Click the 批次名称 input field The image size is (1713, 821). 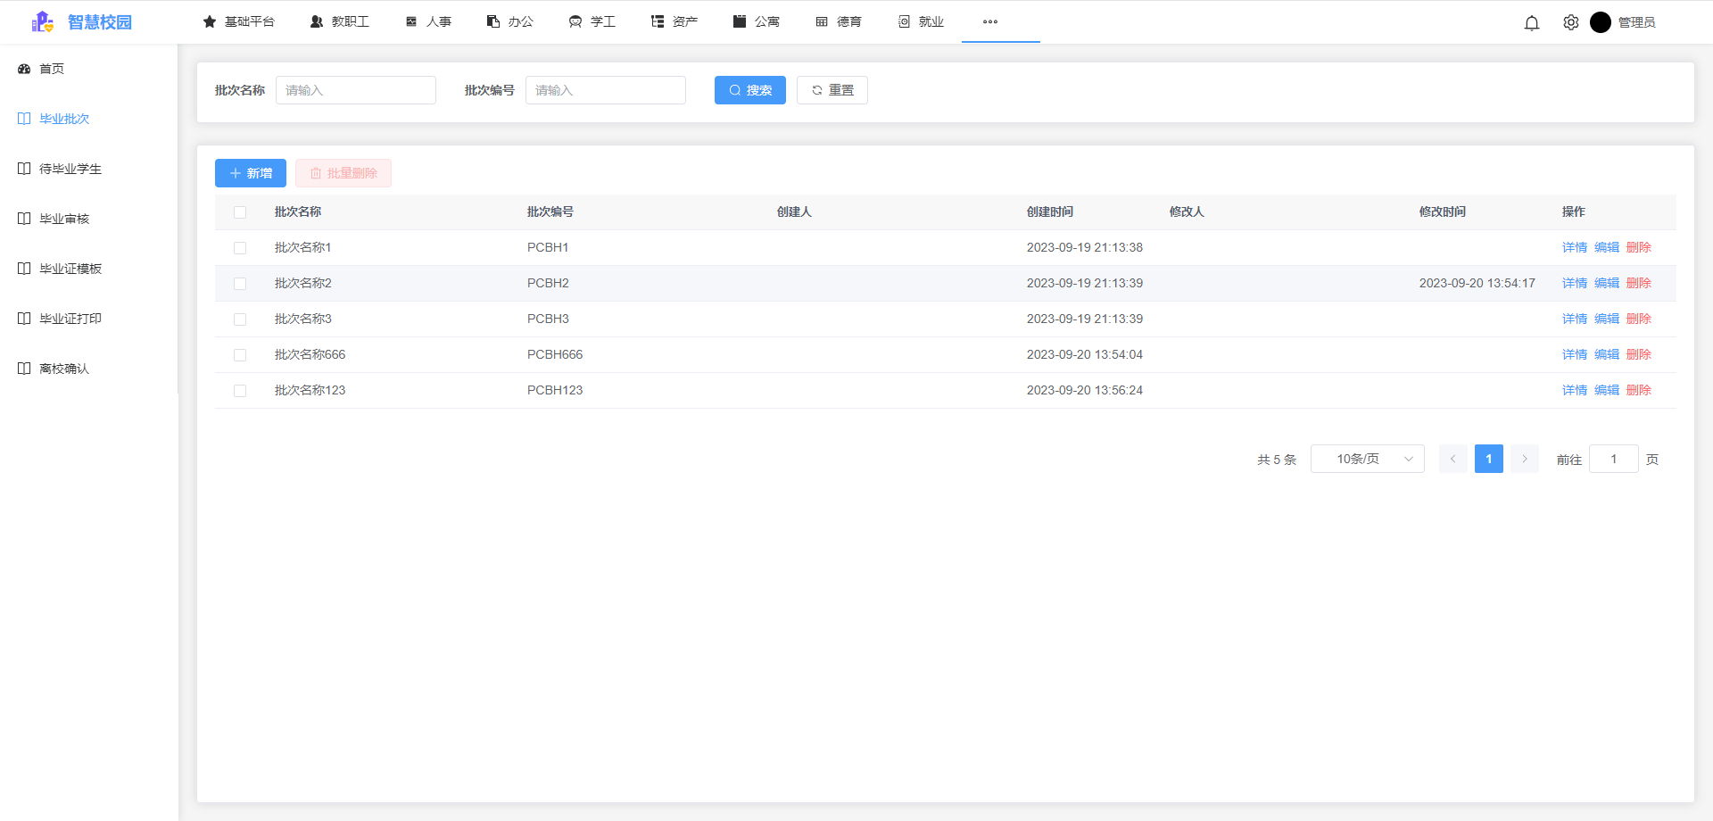tap(355, 90)
